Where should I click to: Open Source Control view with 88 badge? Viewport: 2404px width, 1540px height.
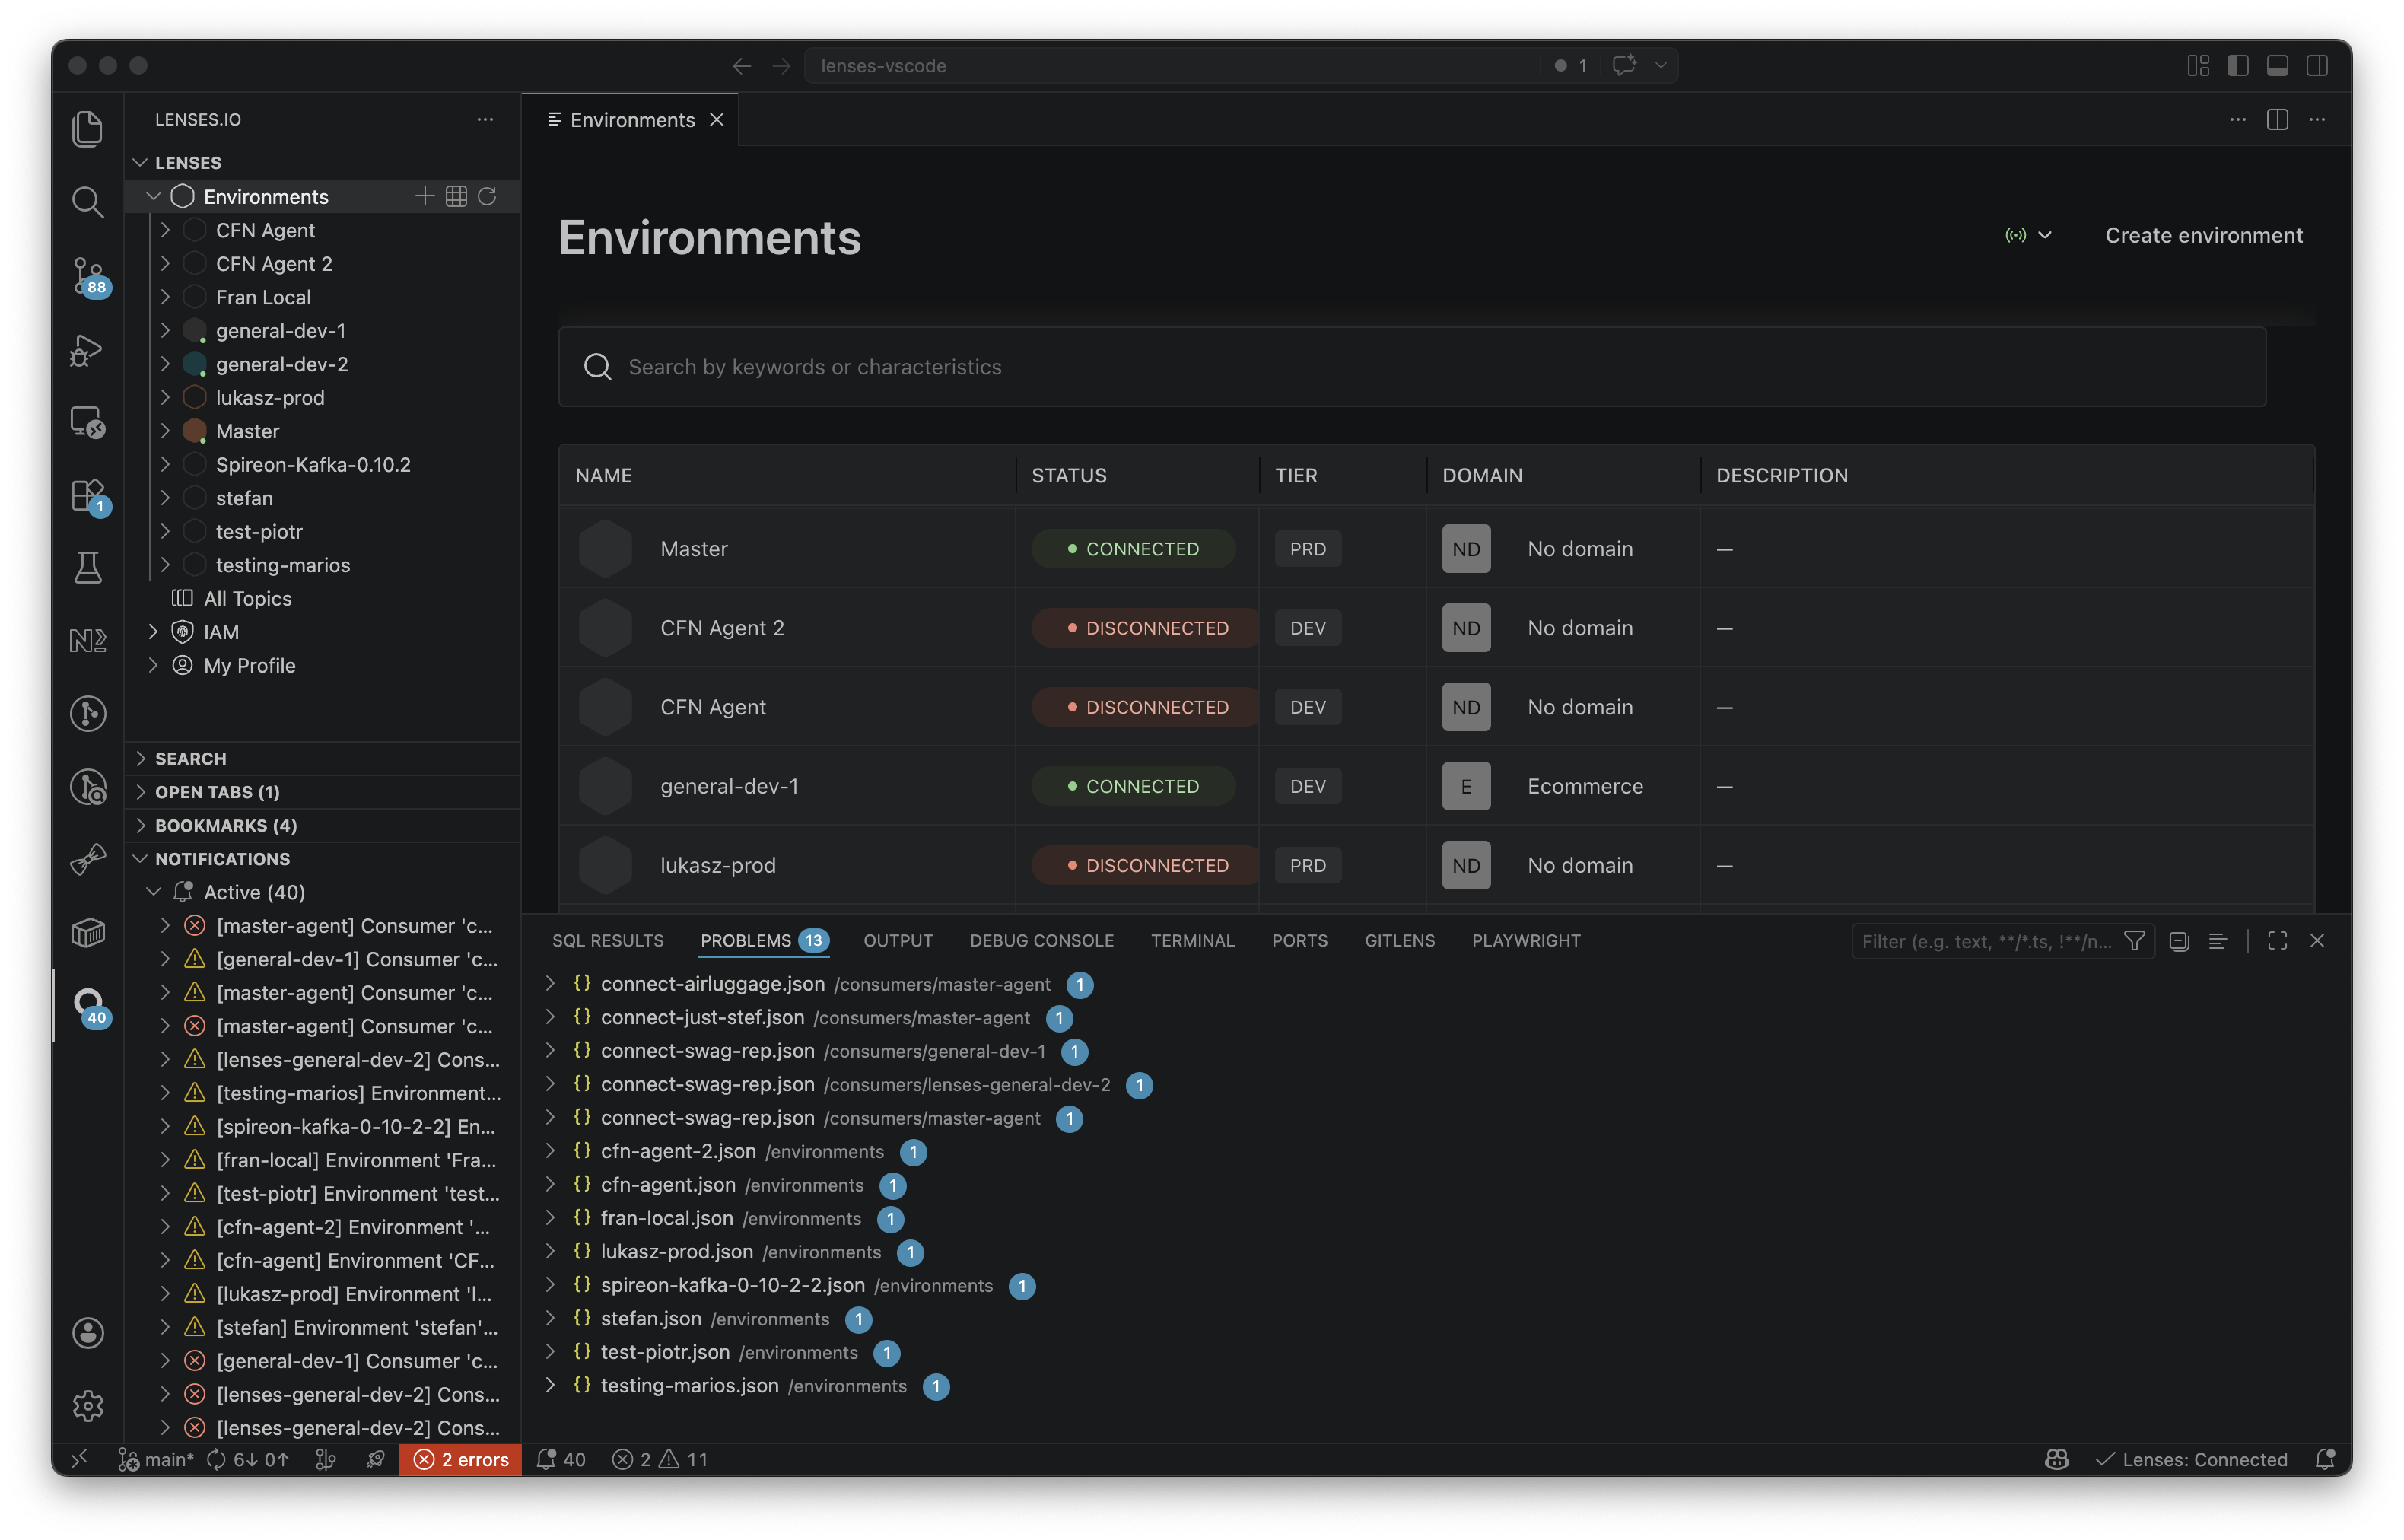pos(88,275)
